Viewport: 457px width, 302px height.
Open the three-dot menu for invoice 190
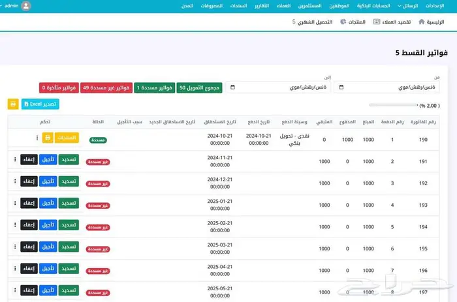click(x=37, y=138)
